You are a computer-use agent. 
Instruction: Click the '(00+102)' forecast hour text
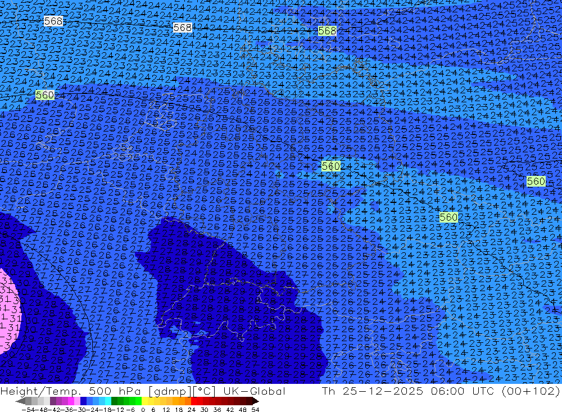tap(530, 391)
